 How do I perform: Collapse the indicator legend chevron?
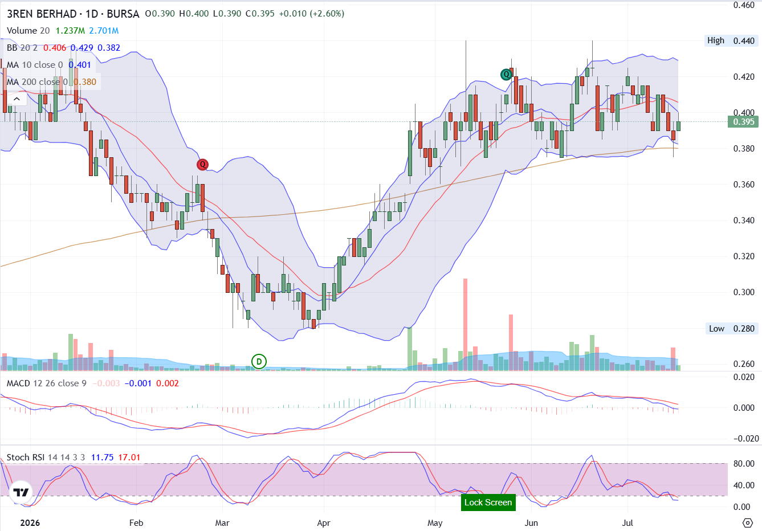[x=16, y=99]
